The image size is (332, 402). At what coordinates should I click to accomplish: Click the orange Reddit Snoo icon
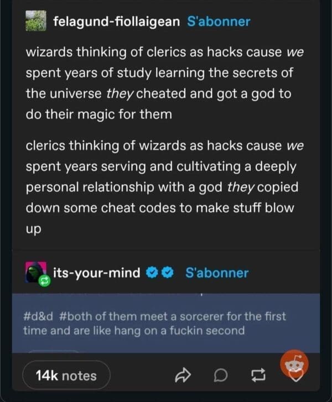point(294,364)
